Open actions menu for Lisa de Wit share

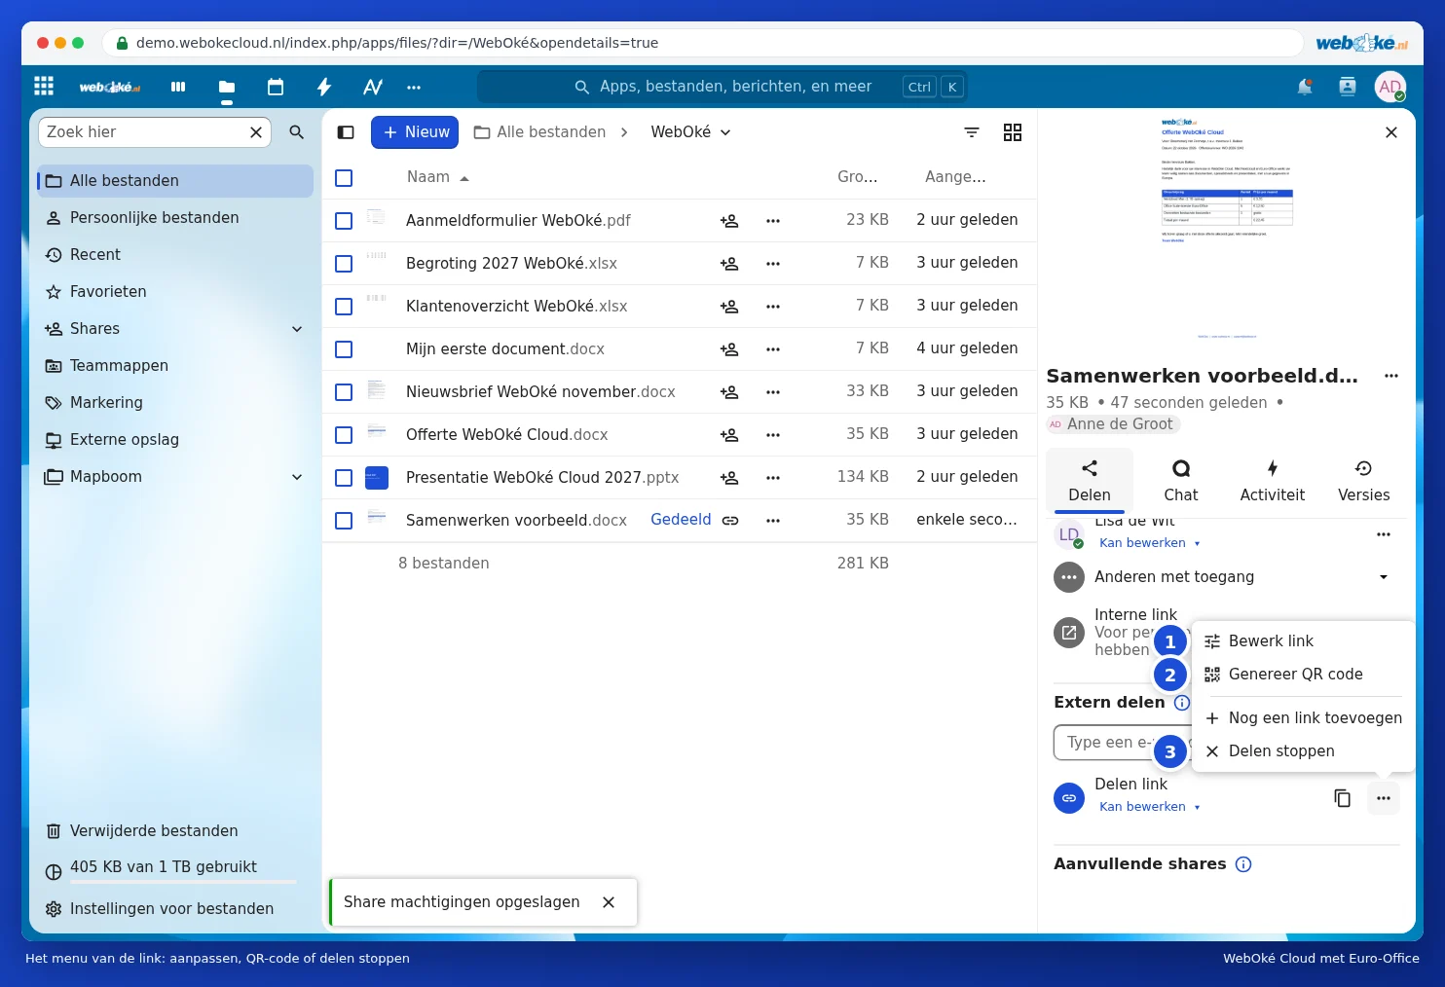tap(1384, 534)
